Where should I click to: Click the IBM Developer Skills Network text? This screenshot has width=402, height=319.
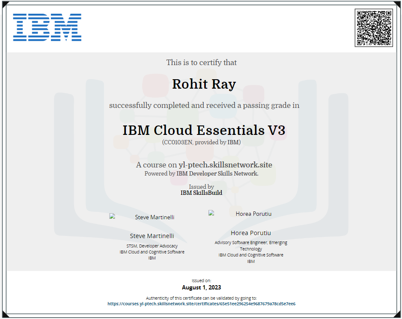click(x=217, y=173)
